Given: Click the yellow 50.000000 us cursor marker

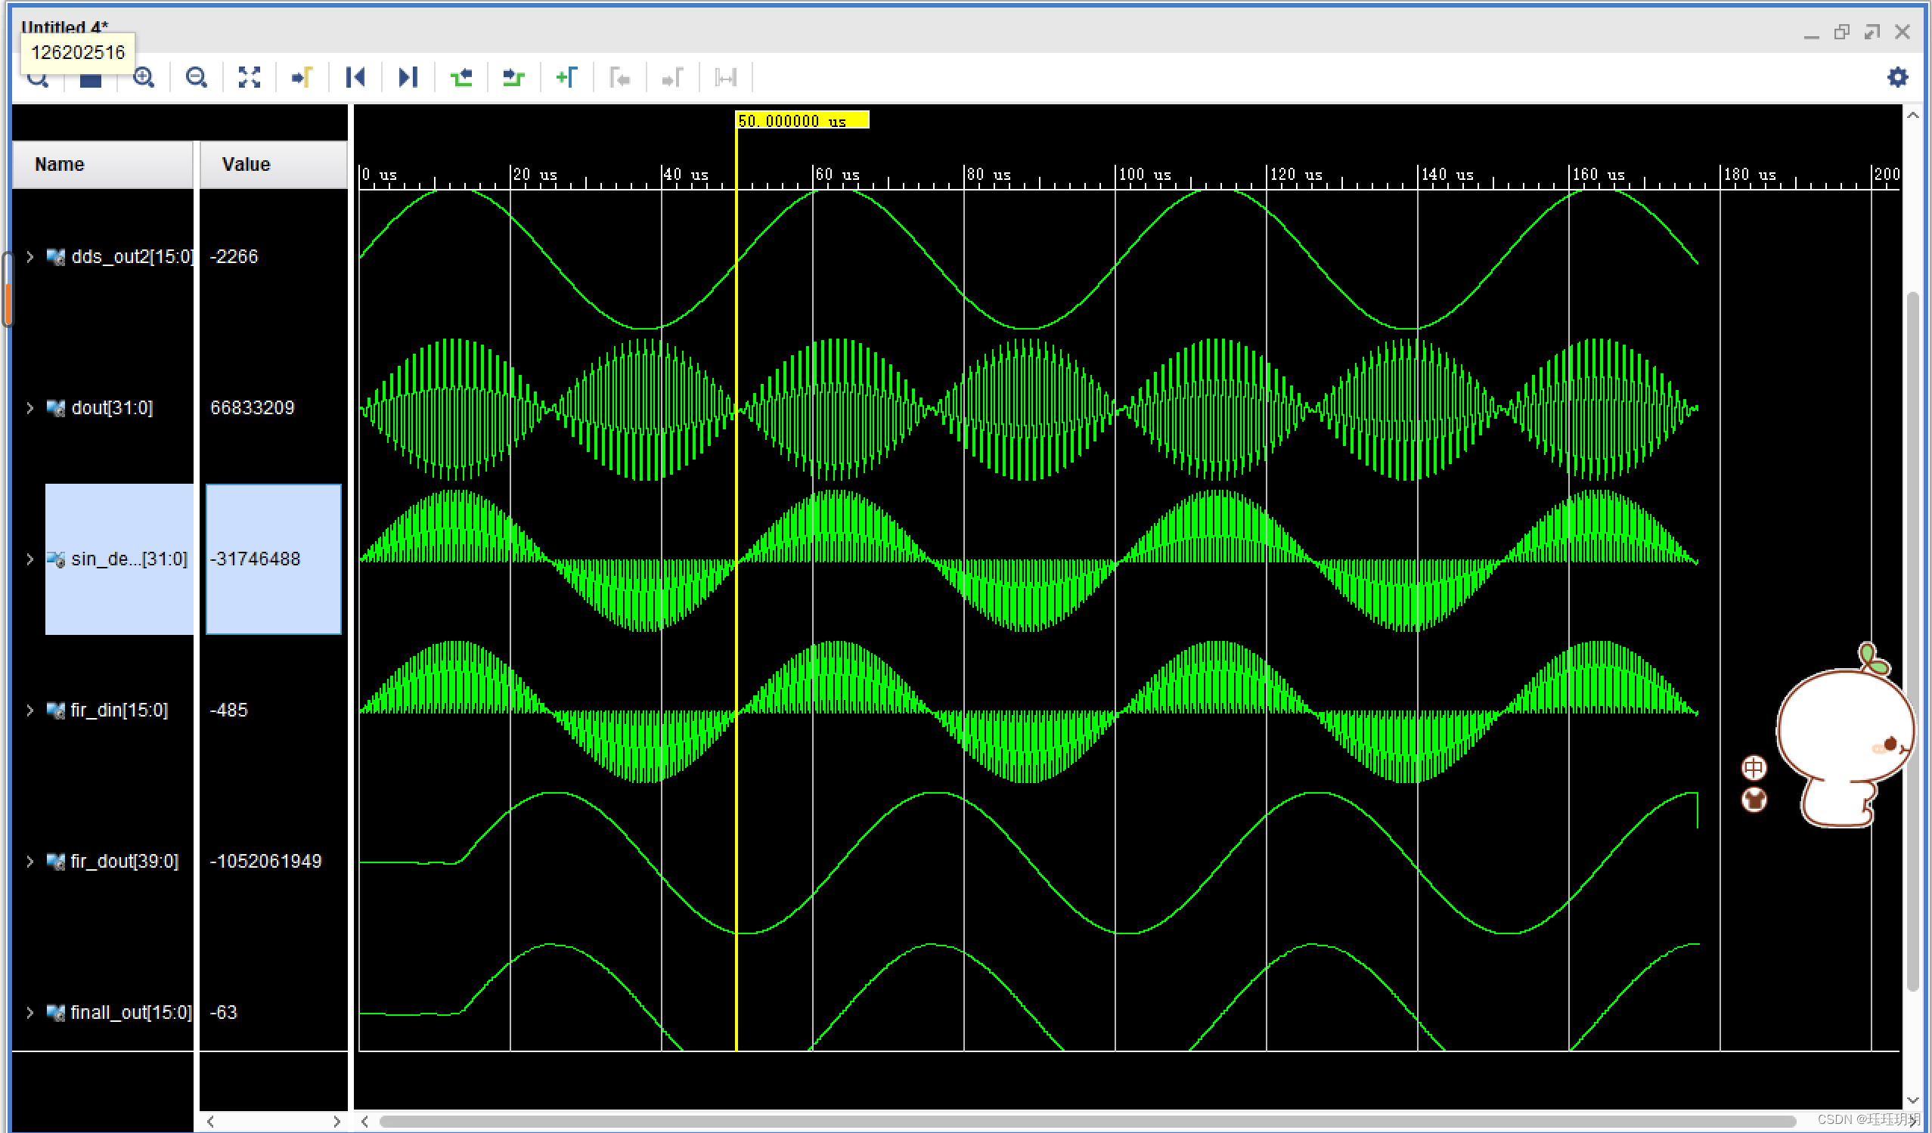Looking at the screenshot, I should coord(802,120).
